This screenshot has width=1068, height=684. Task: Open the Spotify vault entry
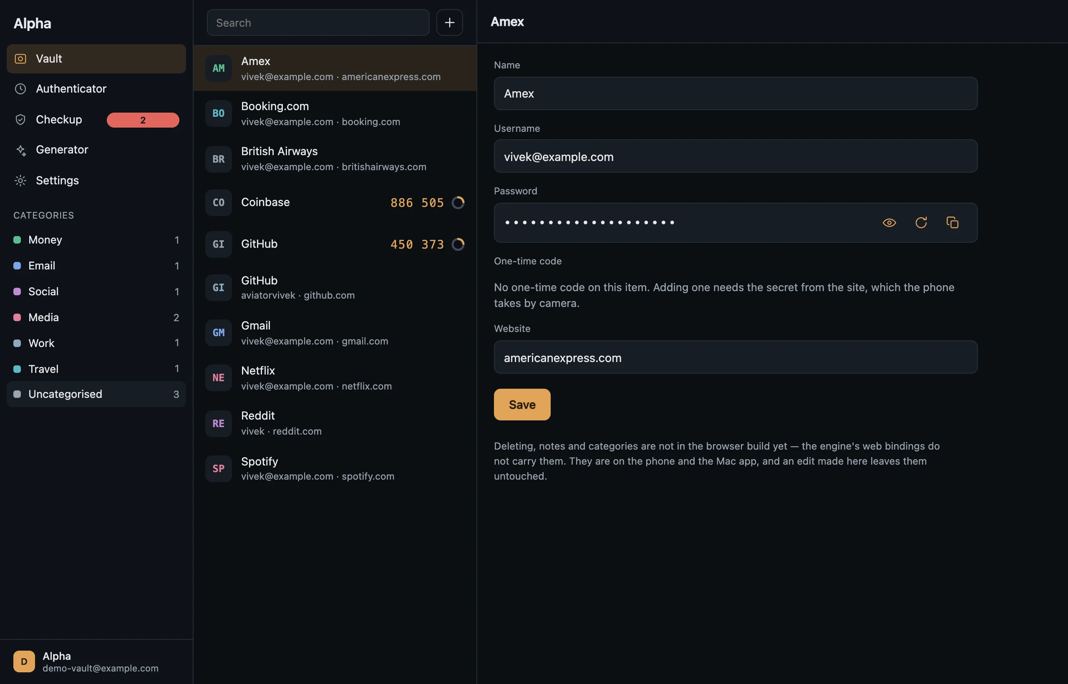click(335, 469)
